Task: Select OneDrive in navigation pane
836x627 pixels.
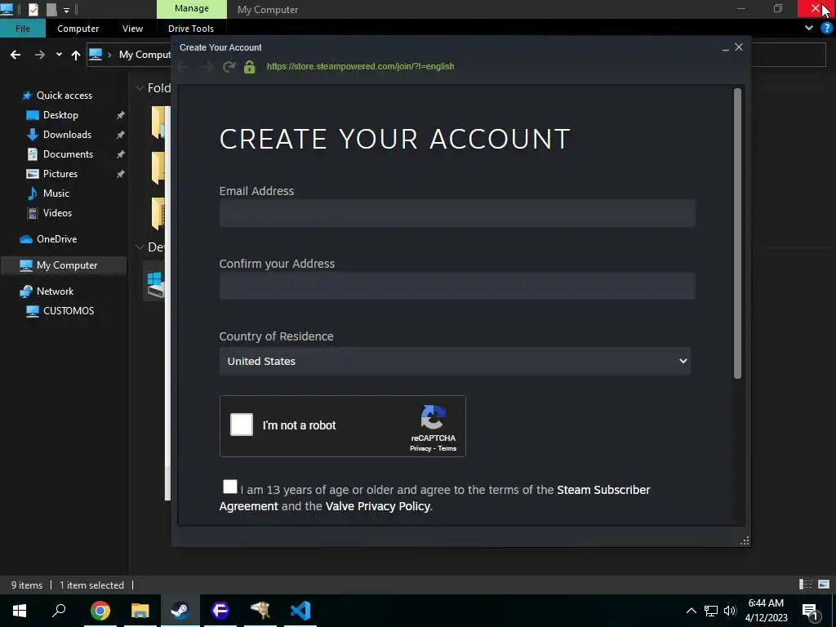Action: pos(56,239)
